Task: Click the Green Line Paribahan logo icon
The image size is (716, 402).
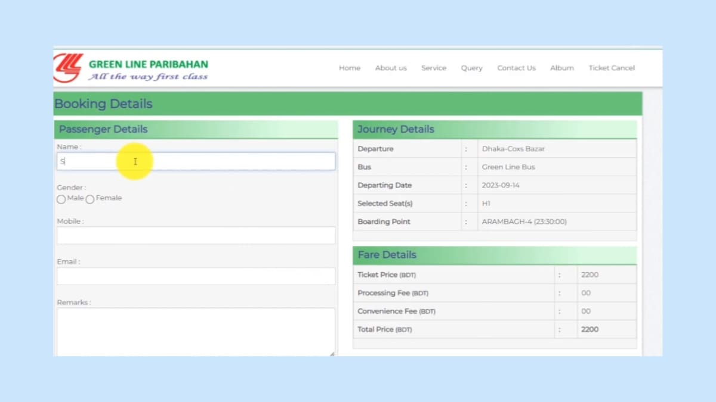Action: 67,68
